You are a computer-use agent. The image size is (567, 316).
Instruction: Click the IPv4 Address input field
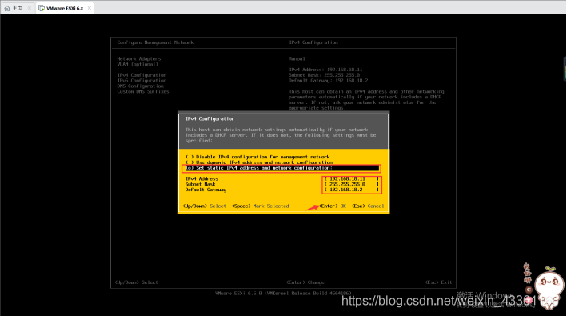352,178
